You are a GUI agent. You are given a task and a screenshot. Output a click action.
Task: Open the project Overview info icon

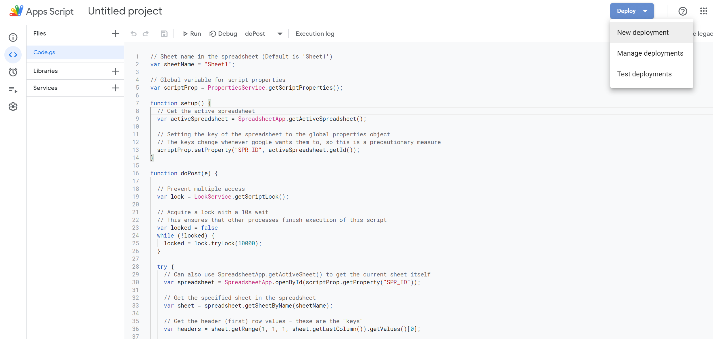click(13, 37)
